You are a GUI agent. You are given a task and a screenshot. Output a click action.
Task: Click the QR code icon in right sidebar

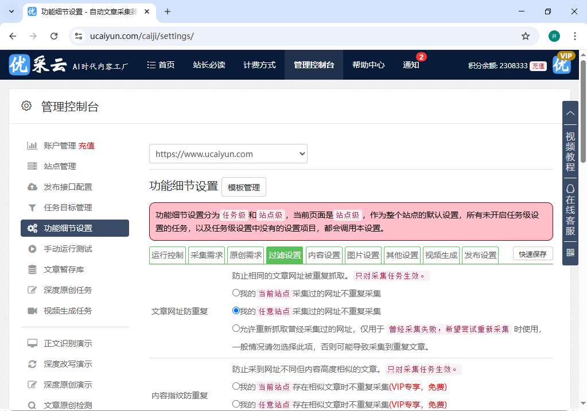570,252
